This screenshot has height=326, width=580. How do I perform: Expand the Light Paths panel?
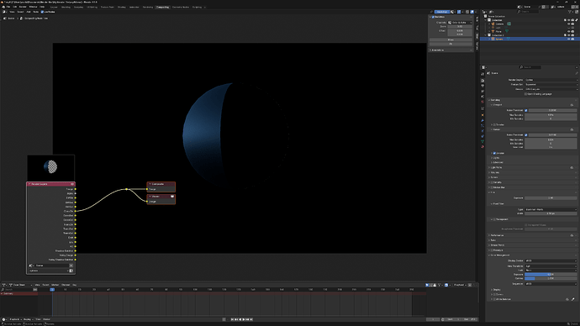click(496, 167)
